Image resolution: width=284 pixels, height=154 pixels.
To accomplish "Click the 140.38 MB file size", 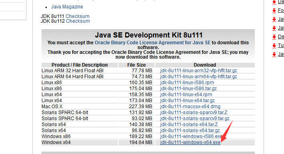I will (141, 124).
